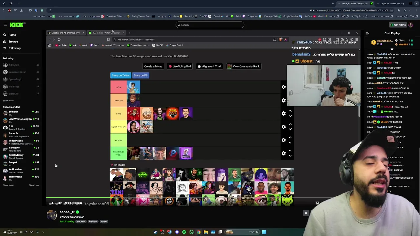Viewport: 420px width, 236px height.
Task: Open Following in Kick sidebar
Action: point(14,48)
